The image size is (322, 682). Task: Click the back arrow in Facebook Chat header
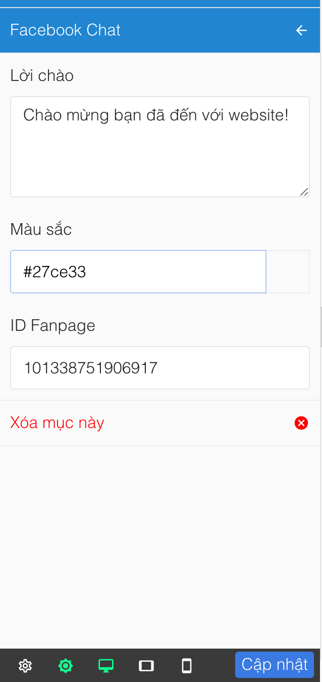[301, 30]
